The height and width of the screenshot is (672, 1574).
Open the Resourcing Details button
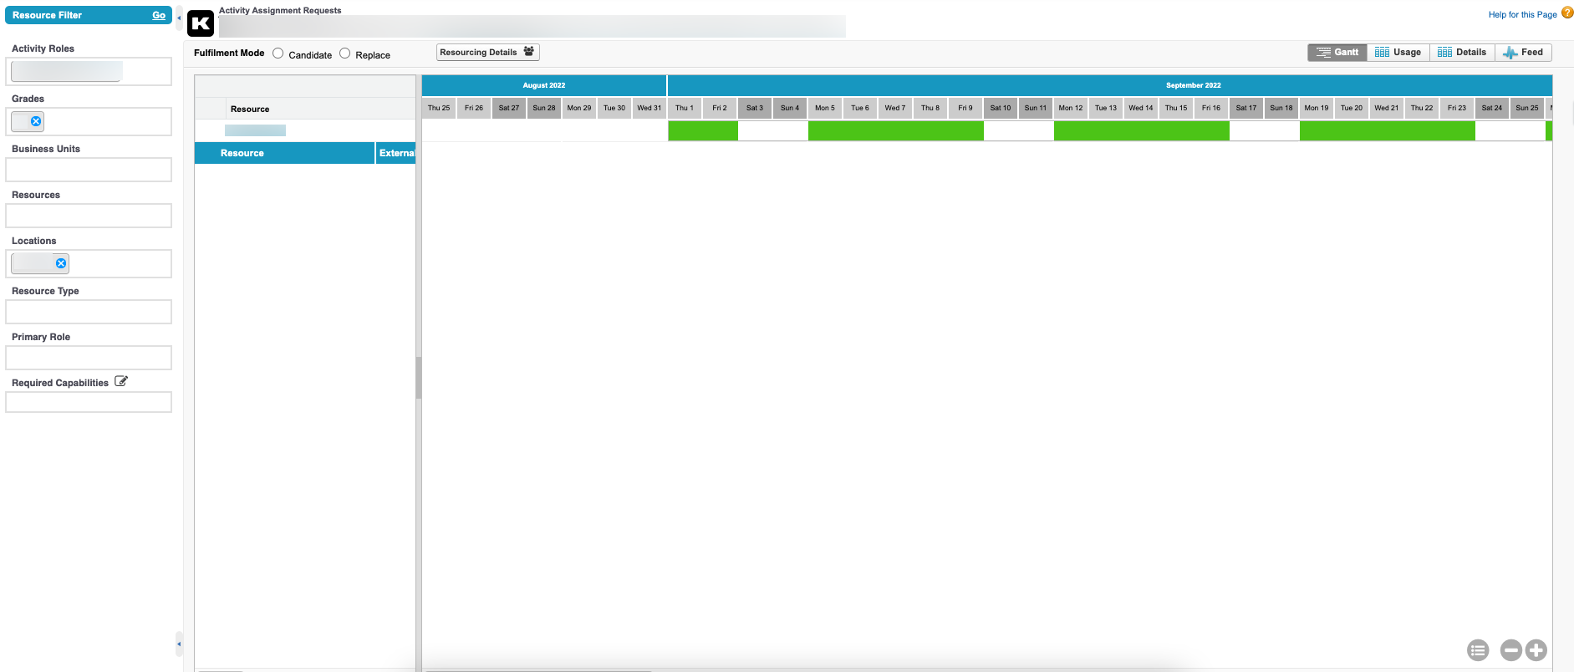tap(488, 52)
